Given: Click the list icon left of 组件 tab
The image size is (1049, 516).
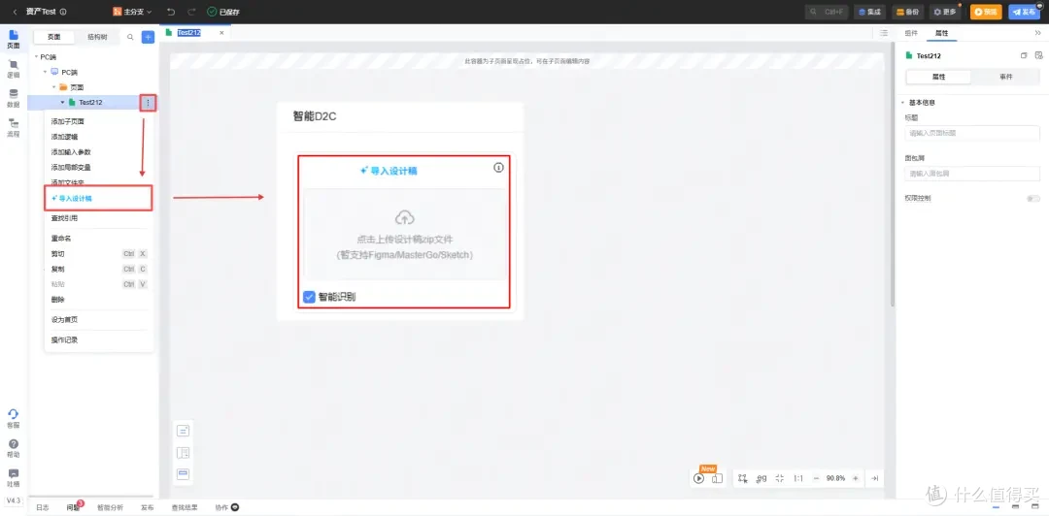Looking at the screenshot, I should click(884, 33).
